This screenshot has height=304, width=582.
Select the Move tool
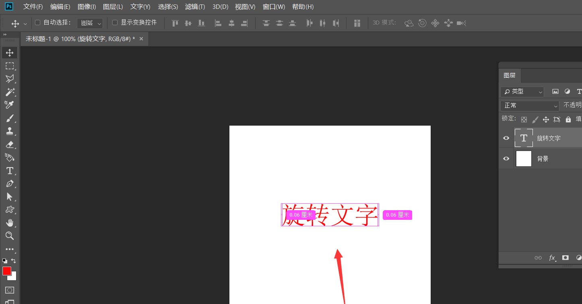click(x=10, y=52)
